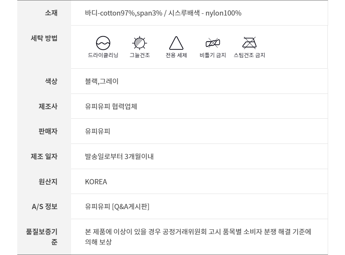Screen dimensions: 345x255
Task: Click the dry cleaning (드라이클리닝) symbol icon
Action: (103, 43)
